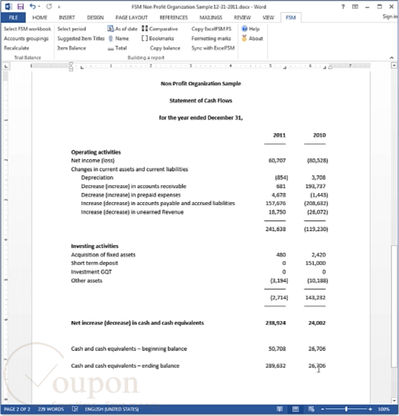Collapse the ribbon with the chevron

(x=391, y=58)
